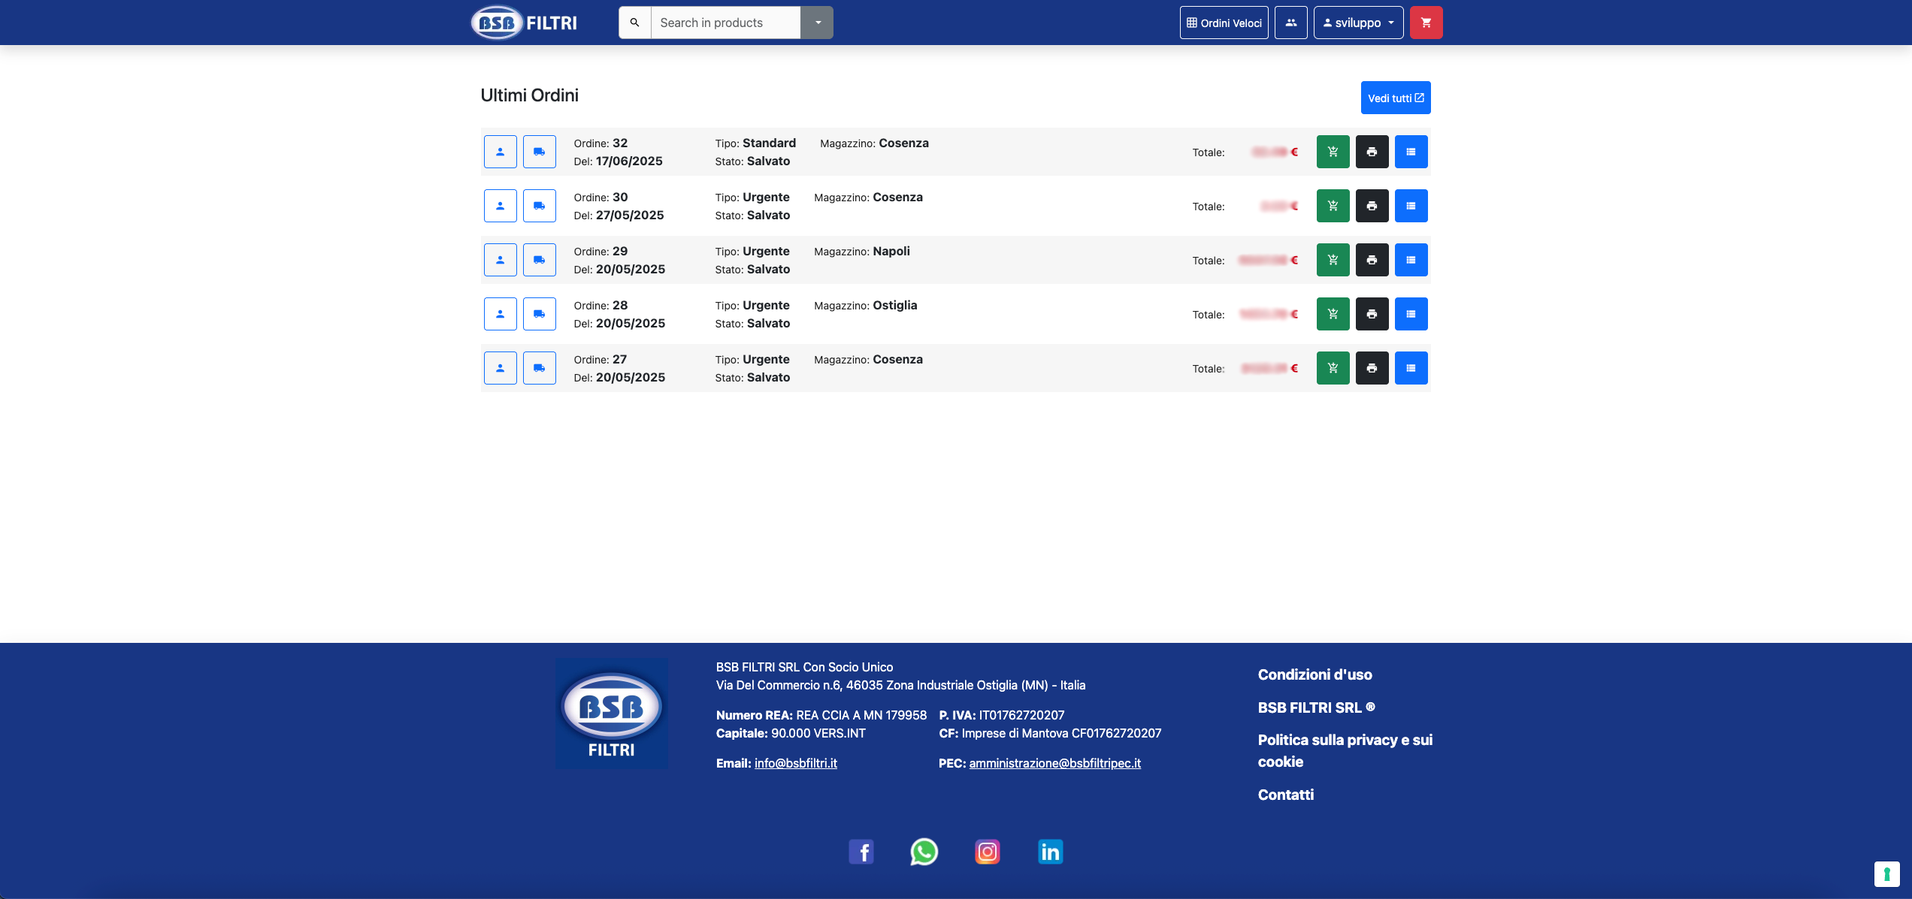Open customer details for order 29
Screen dimensions: 1912x899
[500, 260]
